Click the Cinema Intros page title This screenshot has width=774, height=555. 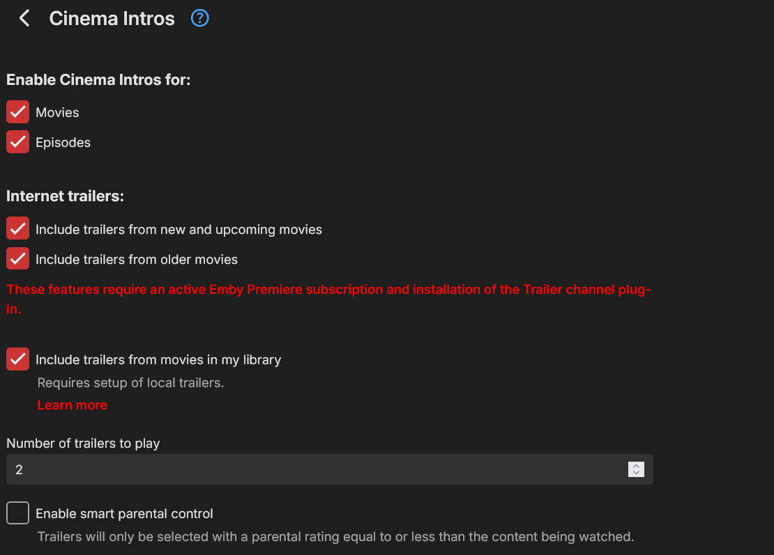(112, 18)
